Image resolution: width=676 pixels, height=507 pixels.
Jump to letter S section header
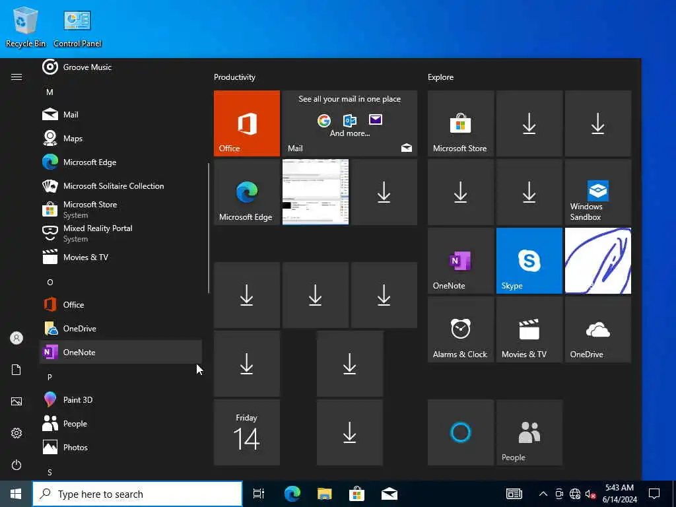click(50, 472)
